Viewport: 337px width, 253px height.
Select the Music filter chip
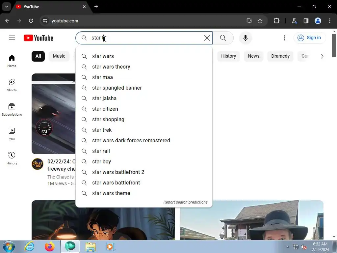click(59, 56)
